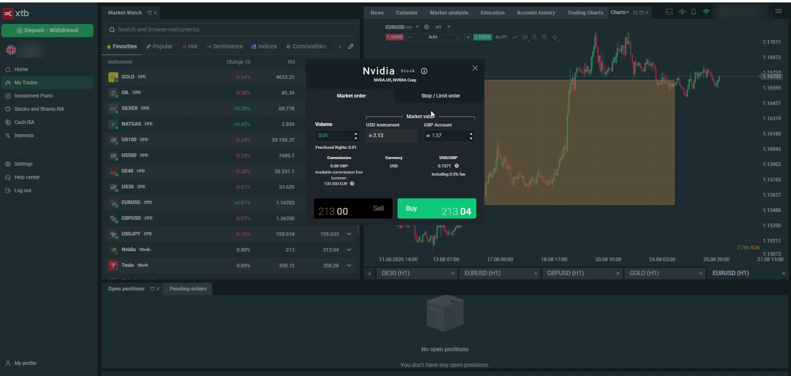This screenshot has width=791, height=376.
Task: Select the crosshair move tool on chart
Action: click(x=555, y=37)
